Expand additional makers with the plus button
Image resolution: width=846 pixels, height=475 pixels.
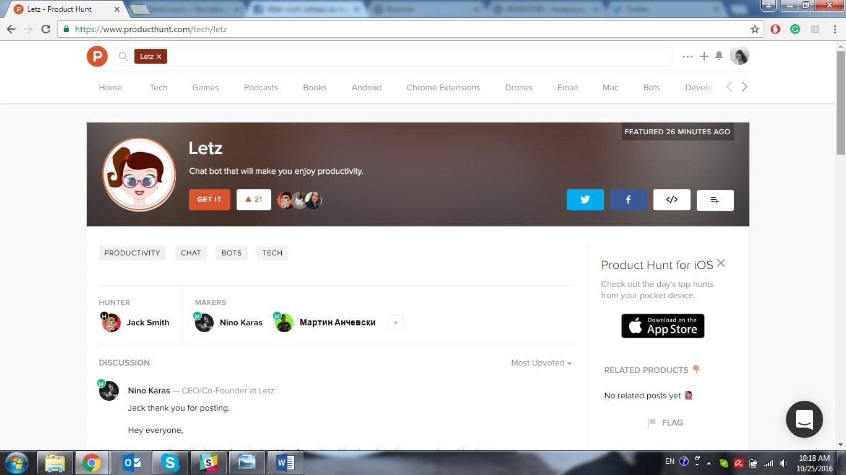tap(396, 322)
